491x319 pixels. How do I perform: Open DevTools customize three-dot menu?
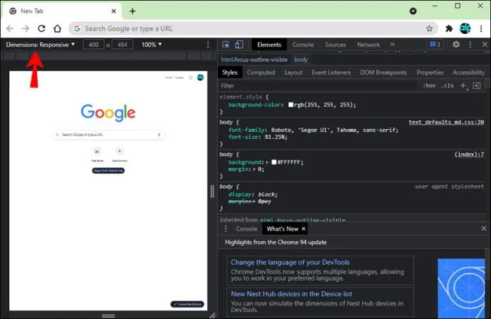pos(470,44)
